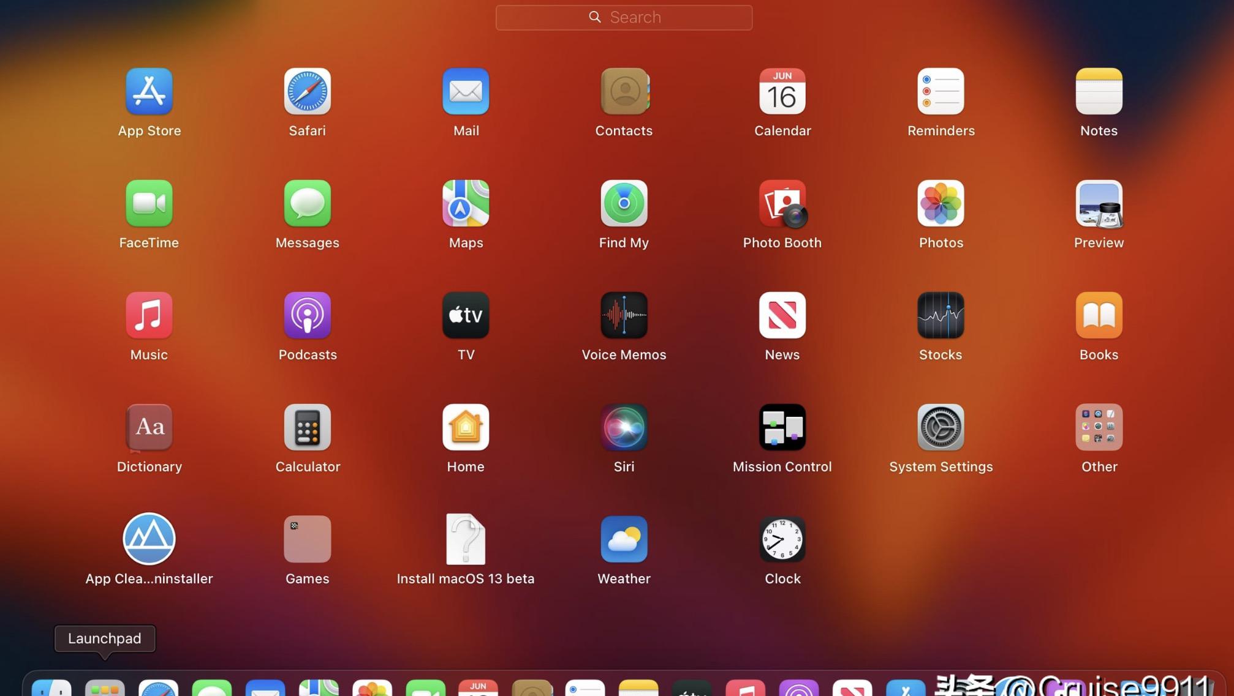1234x696 pixels.
Task: Open the Mail app
Action: click(x=466, y=91)
